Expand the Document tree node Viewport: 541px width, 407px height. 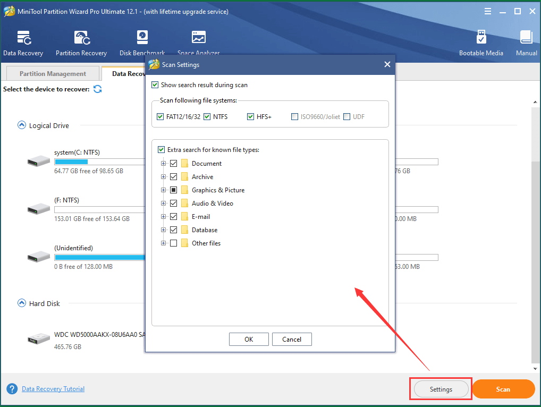coord(163,164)
